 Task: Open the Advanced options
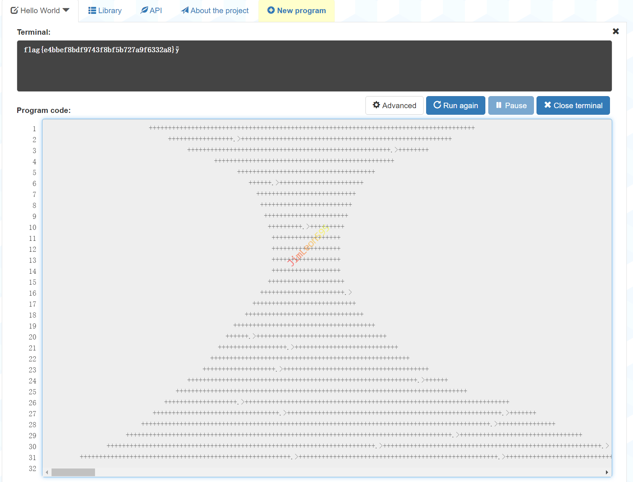[x=394, y=106]
